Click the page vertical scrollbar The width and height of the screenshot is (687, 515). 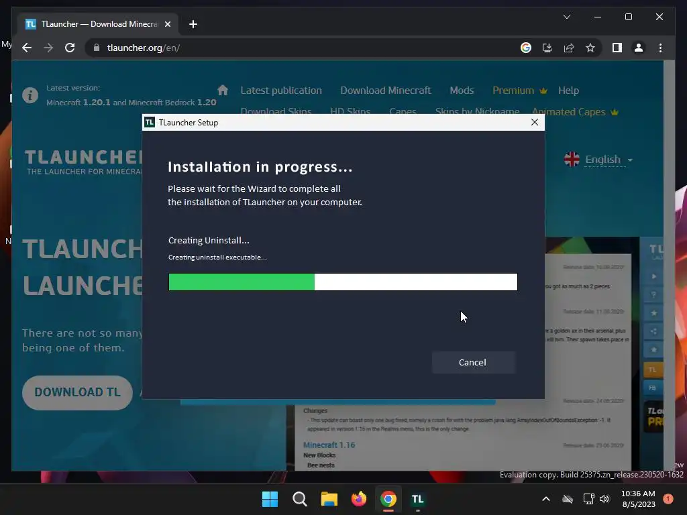pyautogui.click(x=669, y=266)
